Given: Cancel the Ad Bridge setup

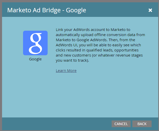Looking at the screenshot, I should tap(121, 124).
